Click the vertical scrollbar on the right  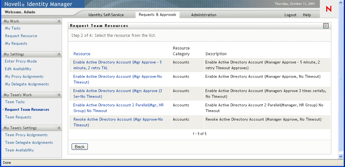click(x=341, y=79)
